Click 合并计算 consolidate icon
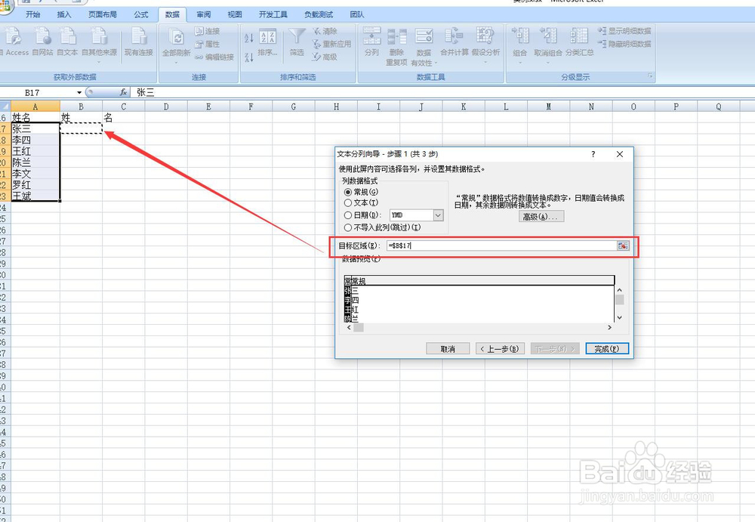The image size is (755, 522). coord(454,42)
